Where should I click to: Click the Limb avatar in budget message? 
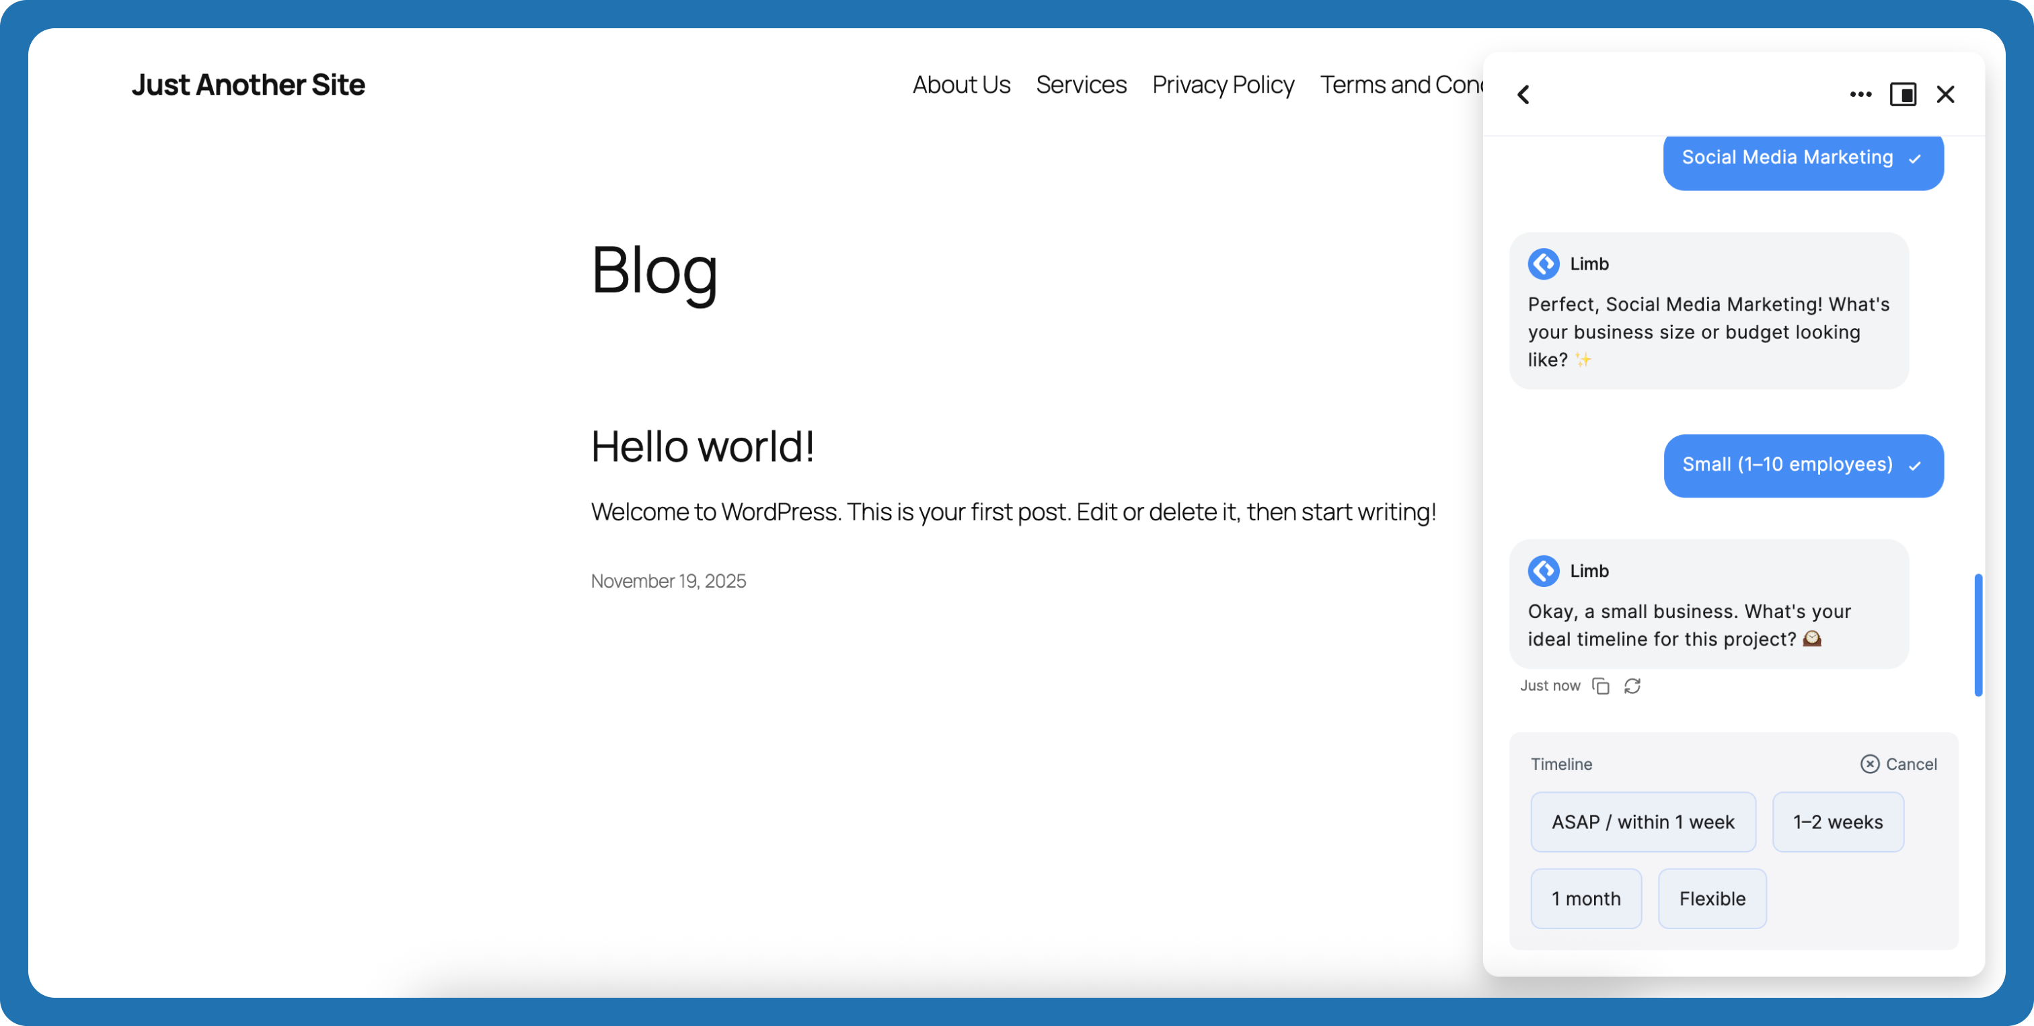coord(1543,264)
